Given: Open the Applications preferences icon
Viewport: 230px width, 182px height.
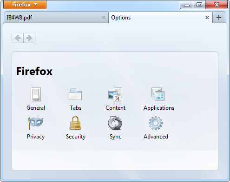Looking at the screenshot, I should tap(158, 94).
